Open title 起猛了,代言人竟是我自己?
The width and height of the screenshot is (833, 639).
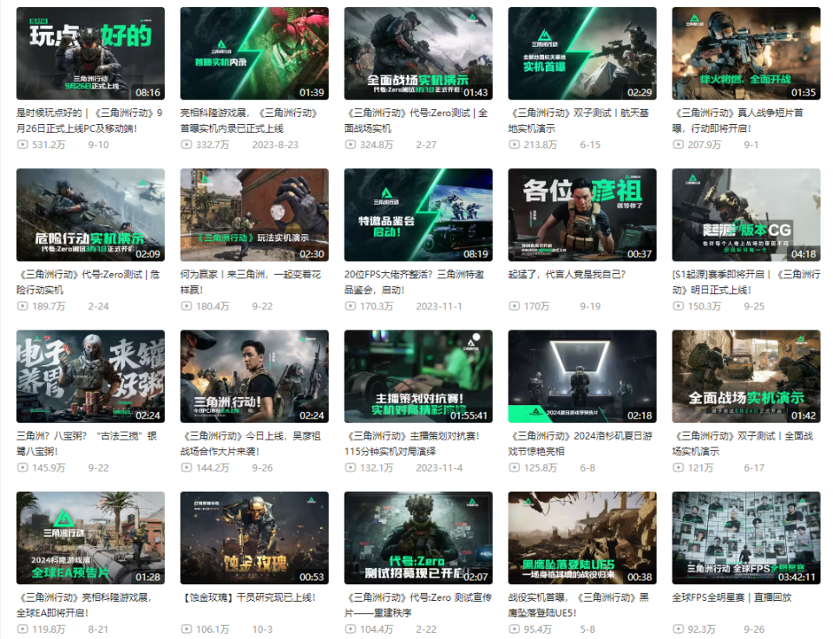pyautogui.click(x=567, y=274)
